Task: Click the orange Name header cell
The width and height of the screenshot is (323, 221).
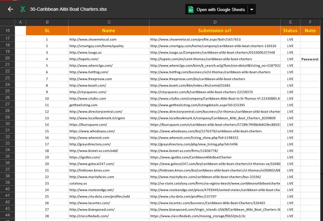Action: tap(109, 31)
